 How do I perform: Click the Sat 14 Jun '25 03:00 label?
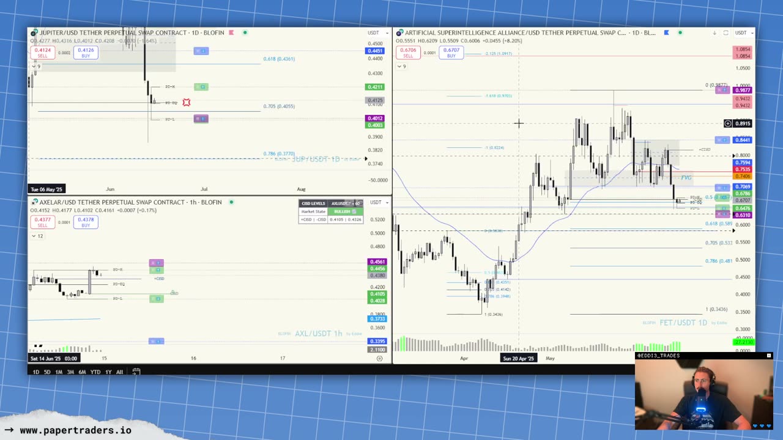(x=54, y=358)
